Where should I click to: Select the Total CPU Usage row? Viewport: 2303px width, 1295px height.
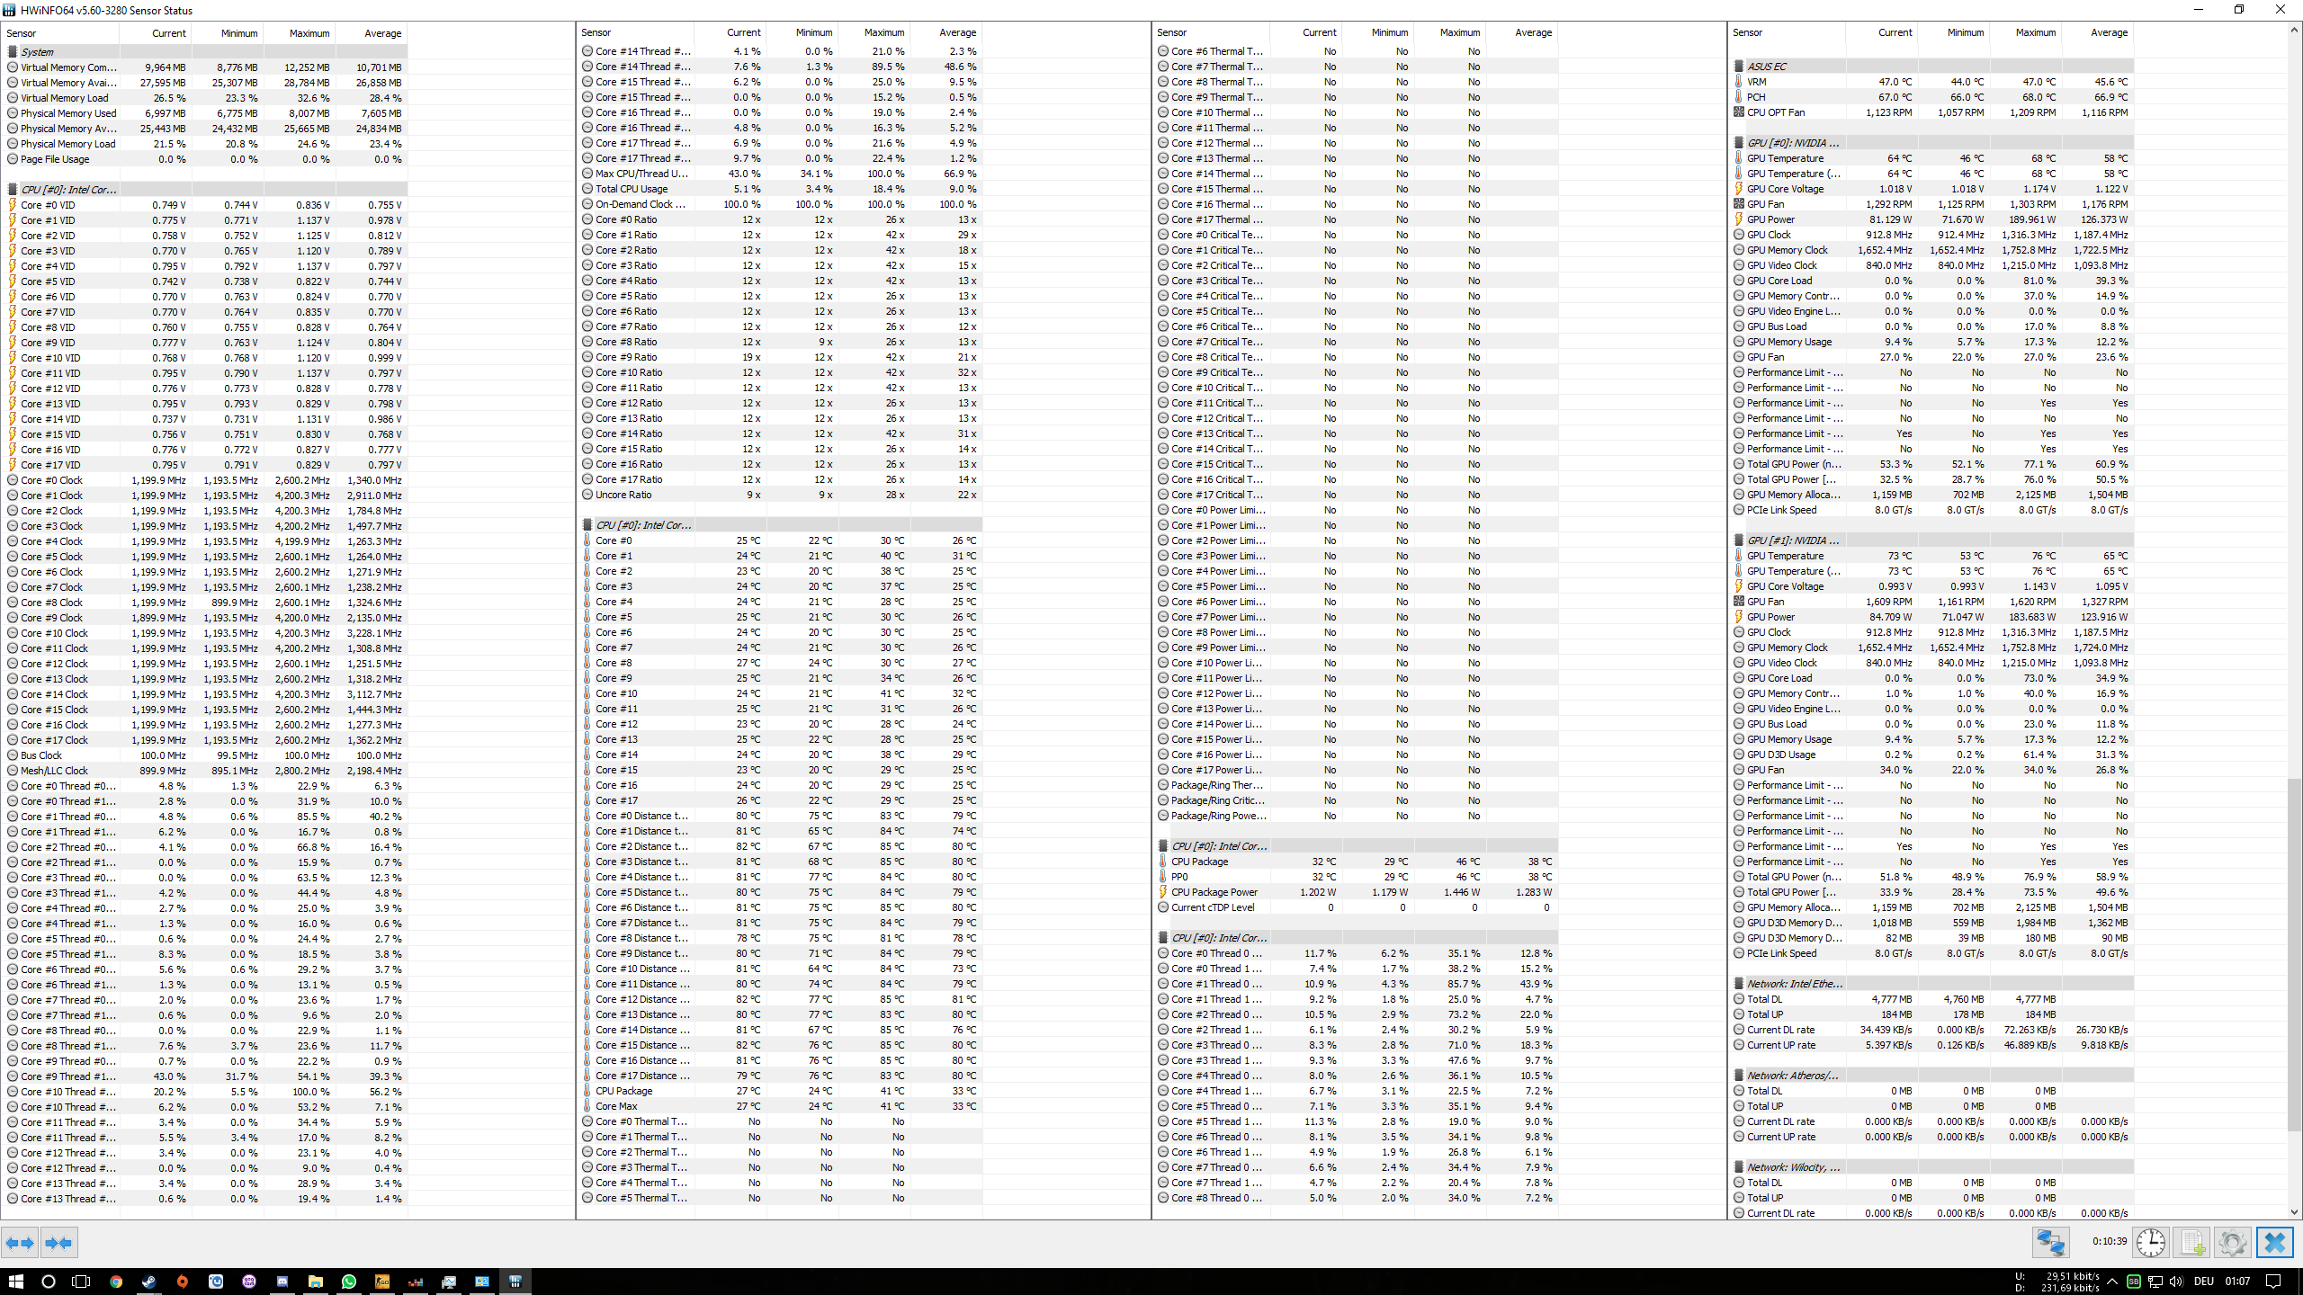coord(632,189)
